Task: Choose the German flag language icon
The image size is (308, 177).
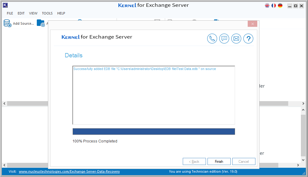Action: (x=280, y=6)
